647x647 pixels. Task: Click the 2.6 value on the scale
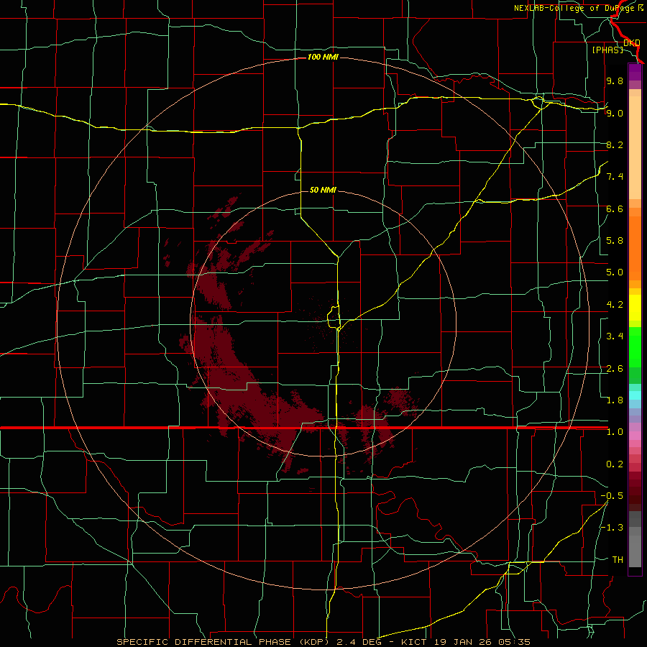point(615,369)
